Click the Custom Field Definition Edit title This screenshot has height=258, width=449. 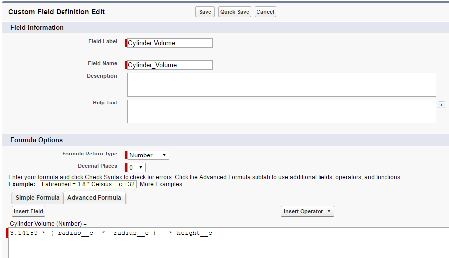57,12
